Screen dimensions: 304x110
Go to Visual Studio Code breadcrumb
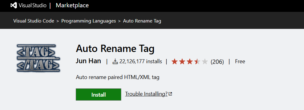(x=34, y=21)
